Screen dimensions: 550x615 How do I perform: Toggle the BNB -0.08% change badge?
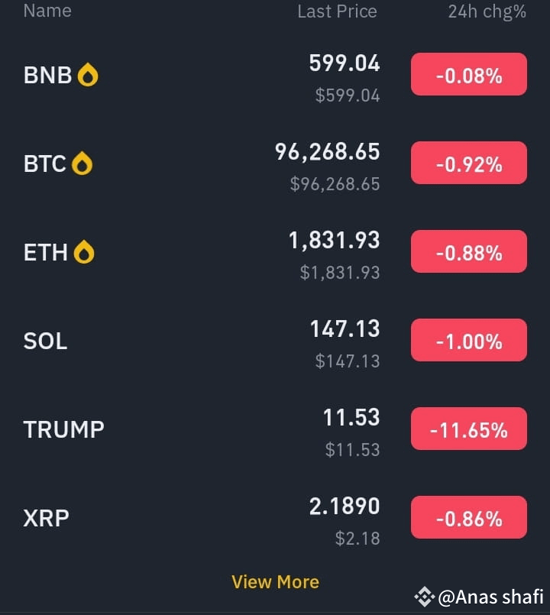(469, 74)
